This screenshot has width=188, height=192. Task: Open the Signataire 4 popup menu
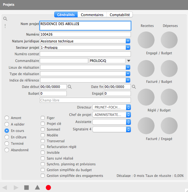(x=112, y=129)
